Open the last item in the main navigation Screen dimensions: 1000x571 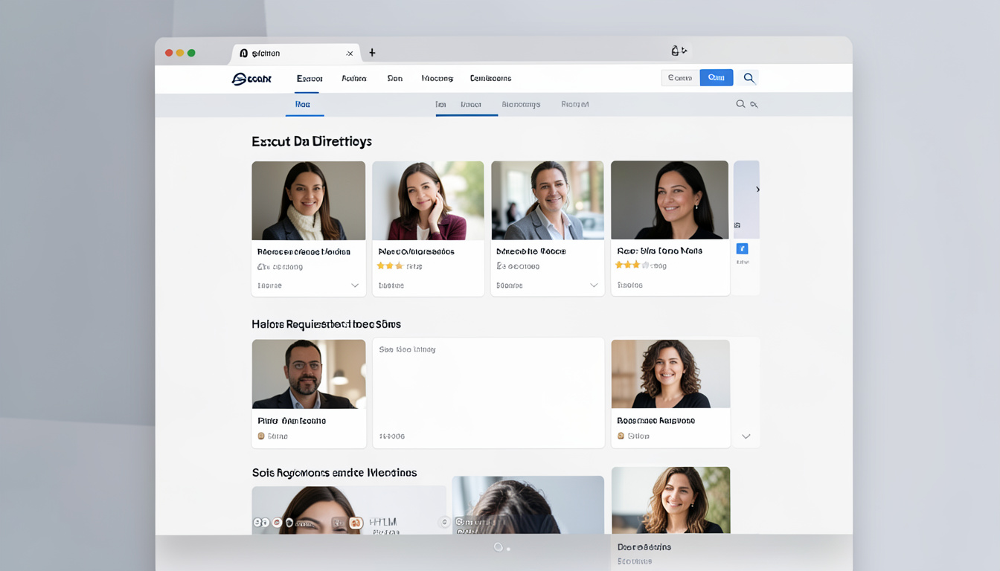[490, 78]
